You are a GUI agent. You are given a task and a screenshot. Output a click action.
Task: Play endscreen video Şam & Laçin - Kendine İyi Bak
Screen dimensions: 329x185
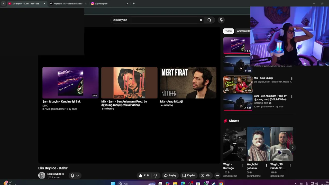tap(70, 83)
